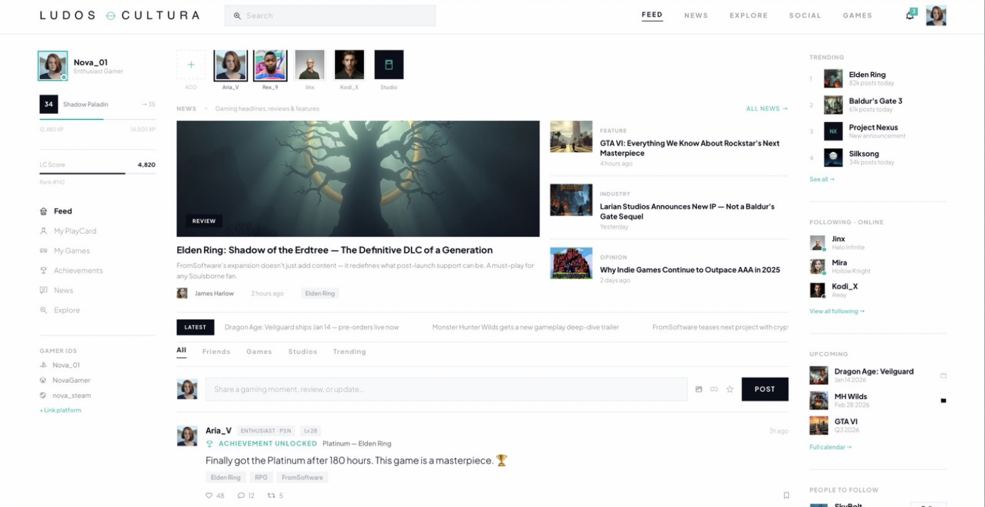The width and height of the screenshot is (985, 507).
Task: Open the notifications bell
Action: (x=910, y=16)
